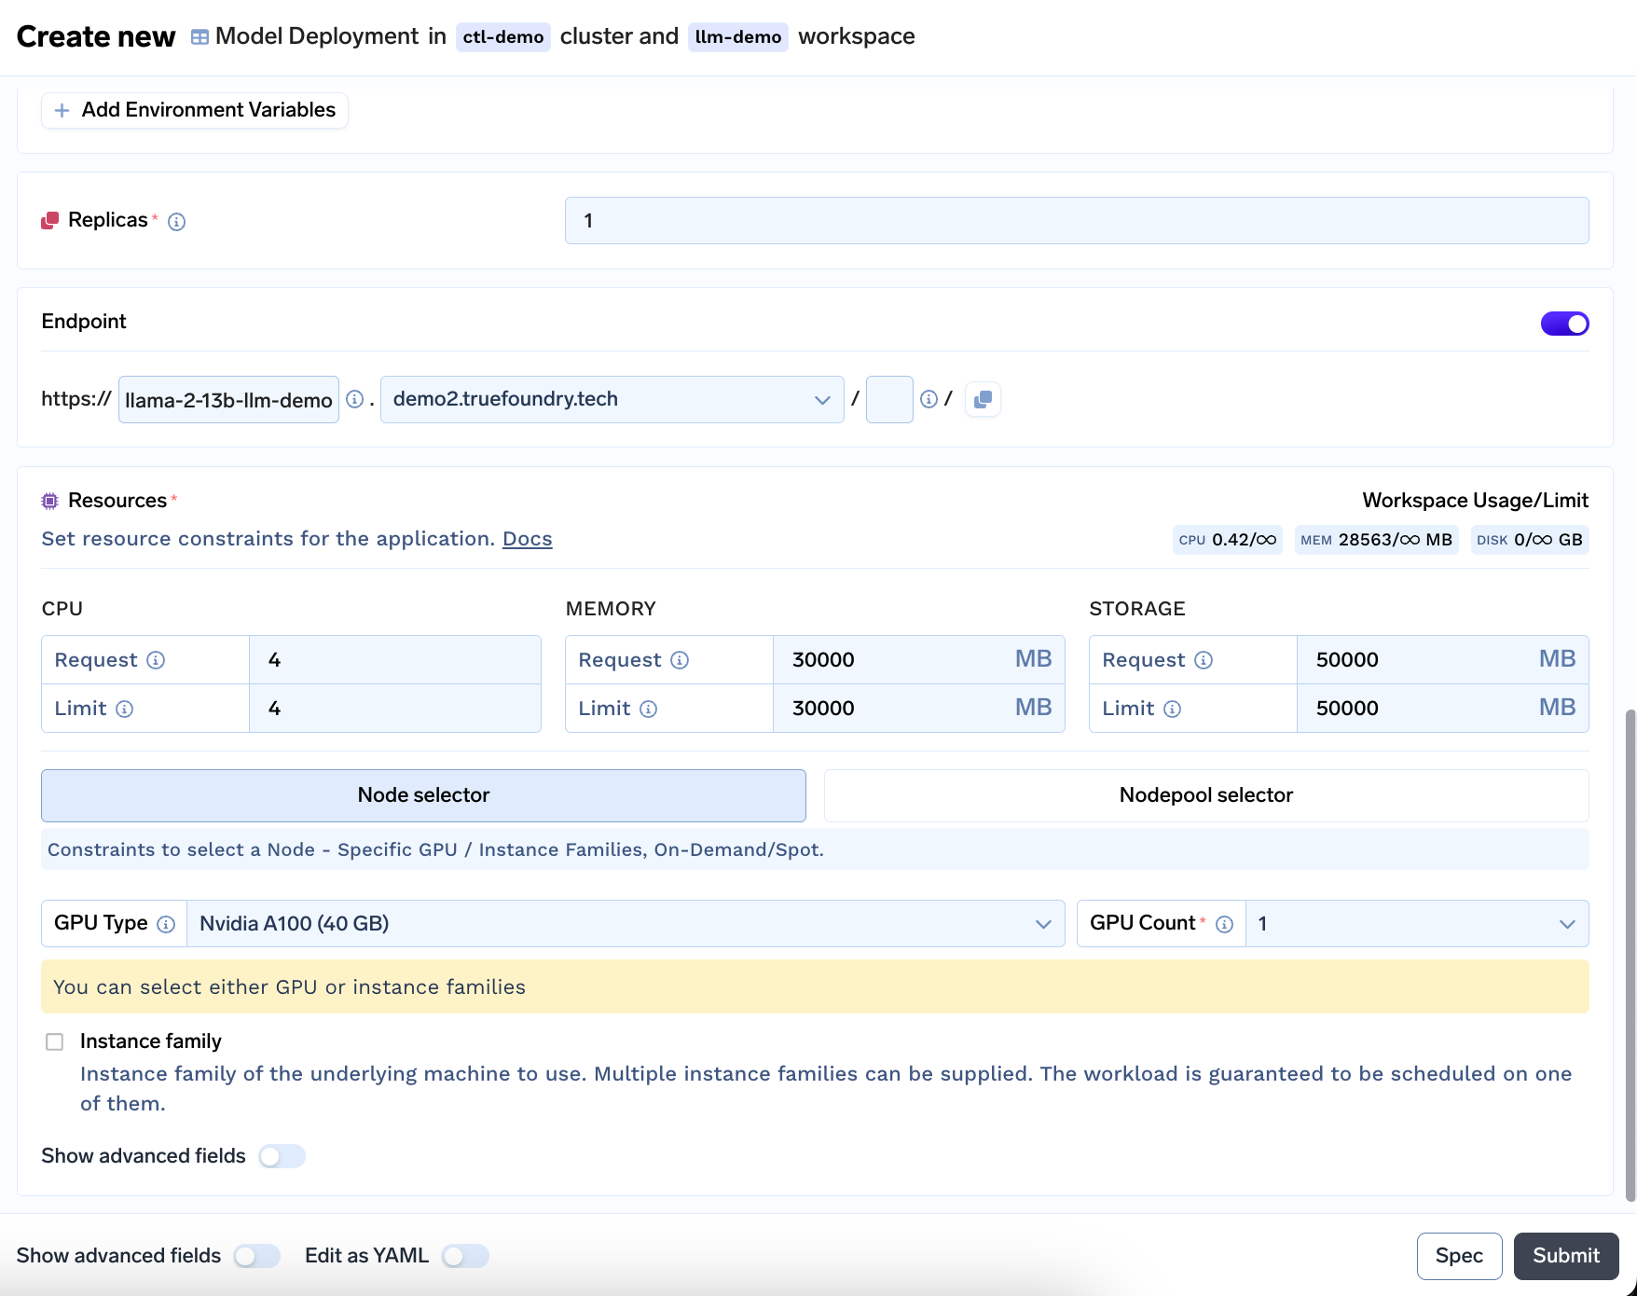Click the GPU Type info icon
The width and height of the screenshot is (1637, 1296).
(166, 924)
